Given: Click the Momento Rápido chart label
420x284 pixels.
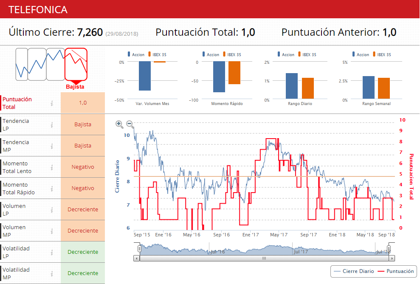Looking at the screenshot, I should (227, 103).
